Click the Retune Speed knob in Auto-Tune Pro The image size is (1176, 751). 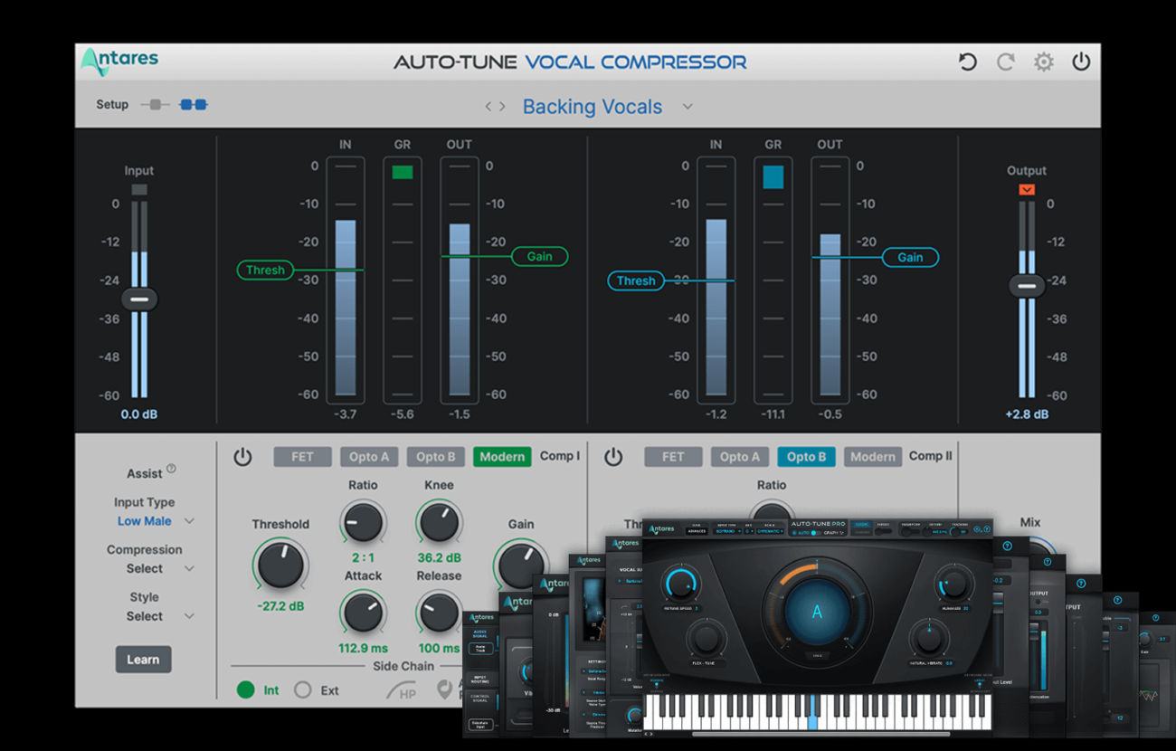pos(680,584)
